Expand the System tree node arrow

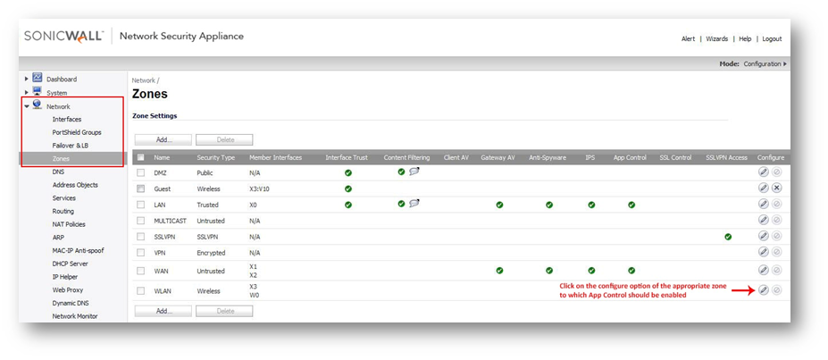tap(27, 92)
